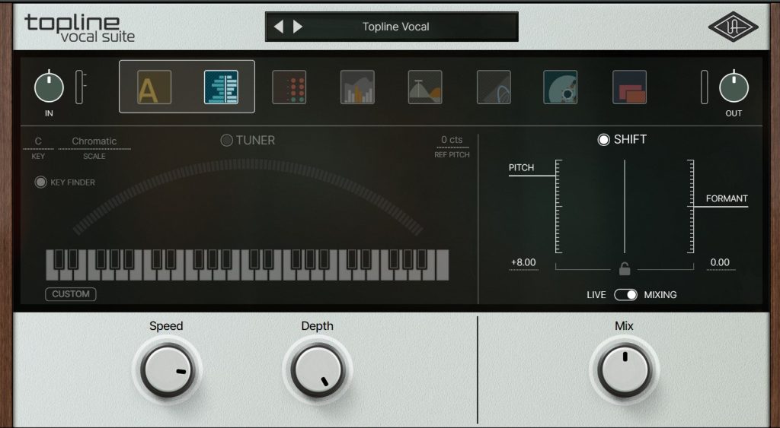Enable the TUNER section
Screen dimensions: 780x428
[x=227, y=140]
